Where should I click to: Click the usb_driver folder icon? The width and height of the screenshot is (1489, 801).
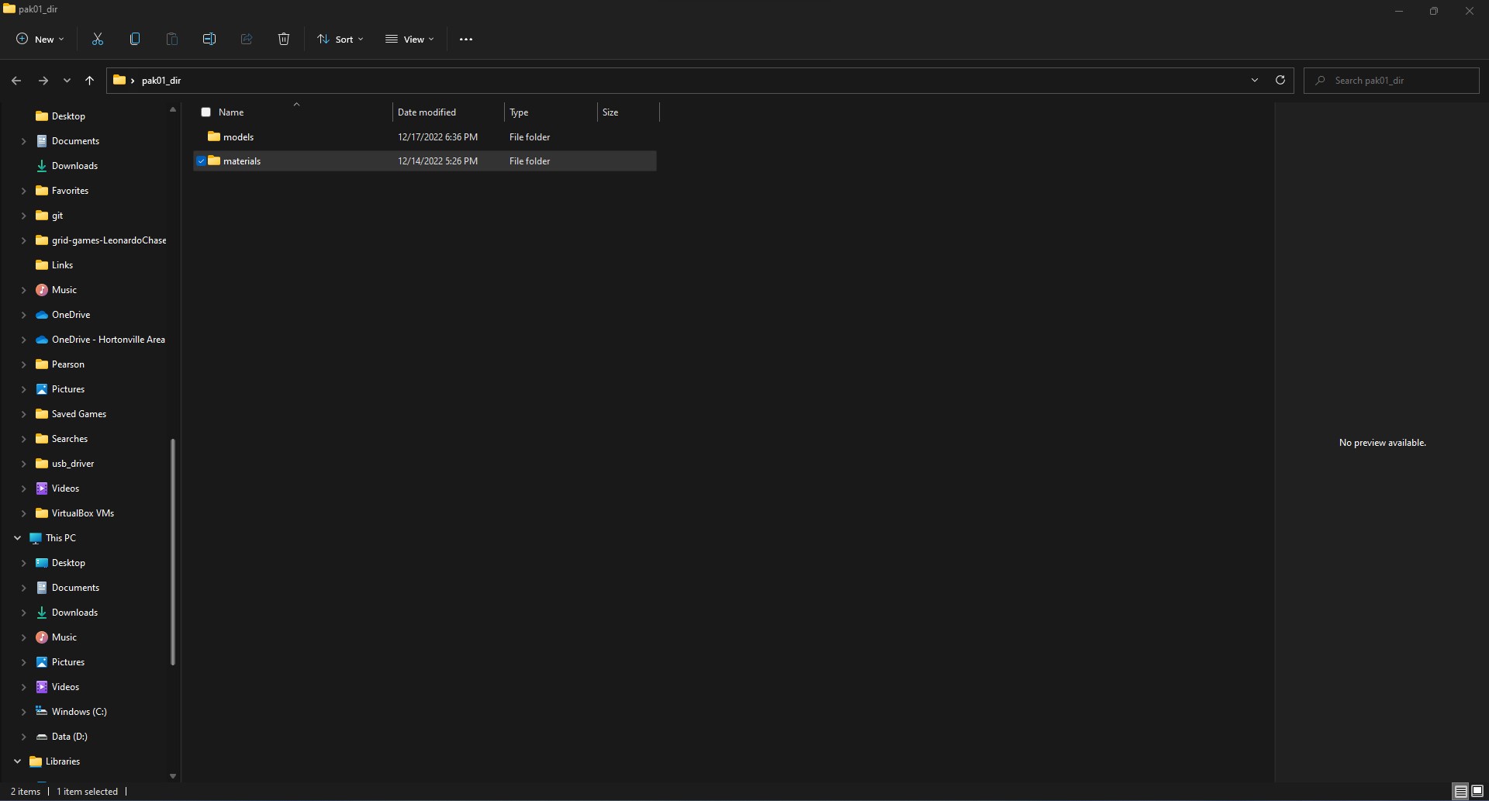42,464
